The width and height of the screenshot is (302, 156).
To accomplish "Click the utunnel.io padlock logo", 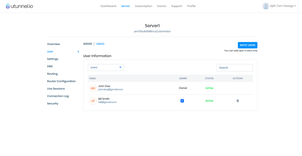I will click(x=8, y=6).
